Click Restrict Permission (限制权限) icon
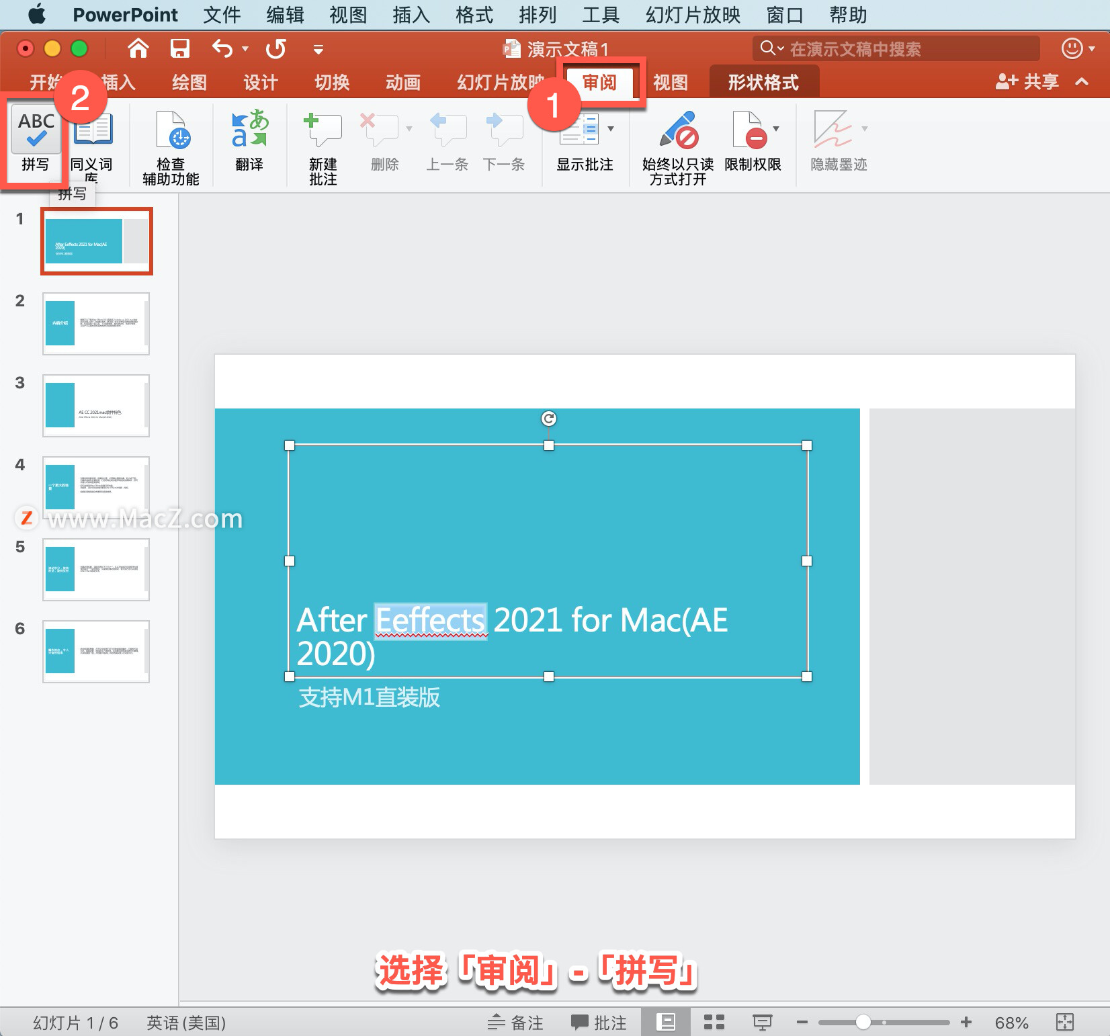 point(749,129)
